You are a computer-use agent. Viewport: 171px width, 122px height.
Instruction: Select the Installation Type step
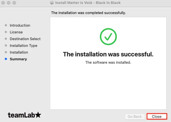(23, 46)
